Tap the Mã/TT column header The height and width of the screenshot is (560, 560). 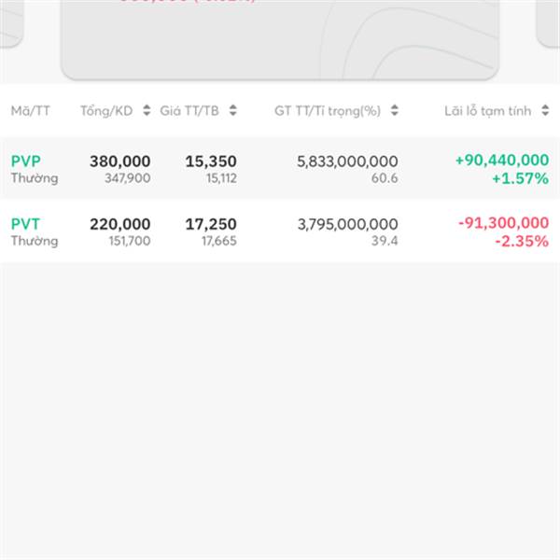tap(31, 111)
